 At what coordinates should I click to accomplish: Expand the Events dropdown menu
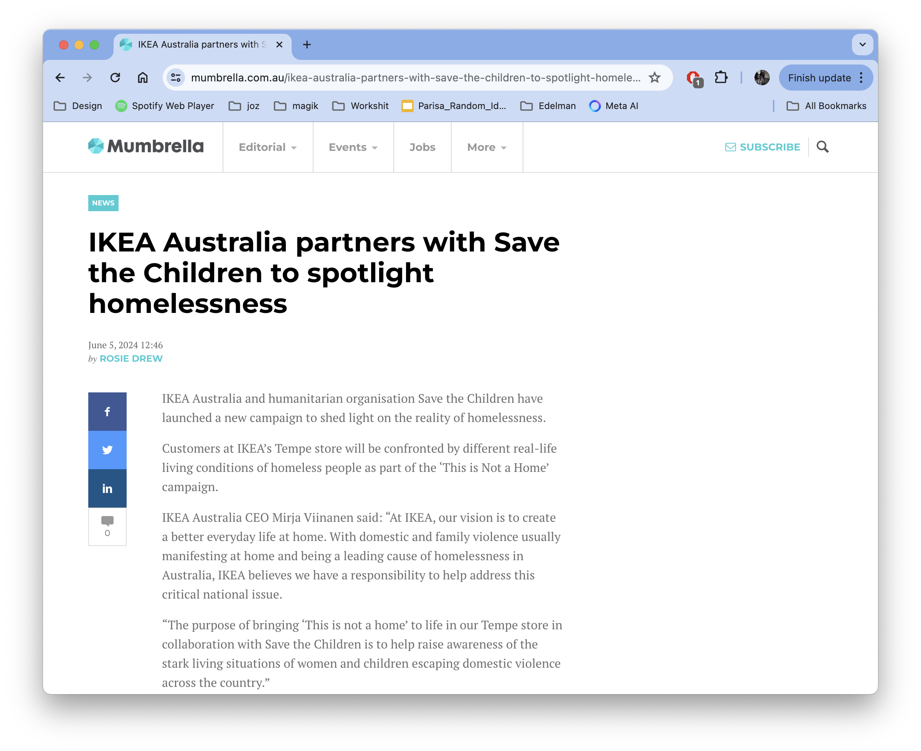pos(353,147)
